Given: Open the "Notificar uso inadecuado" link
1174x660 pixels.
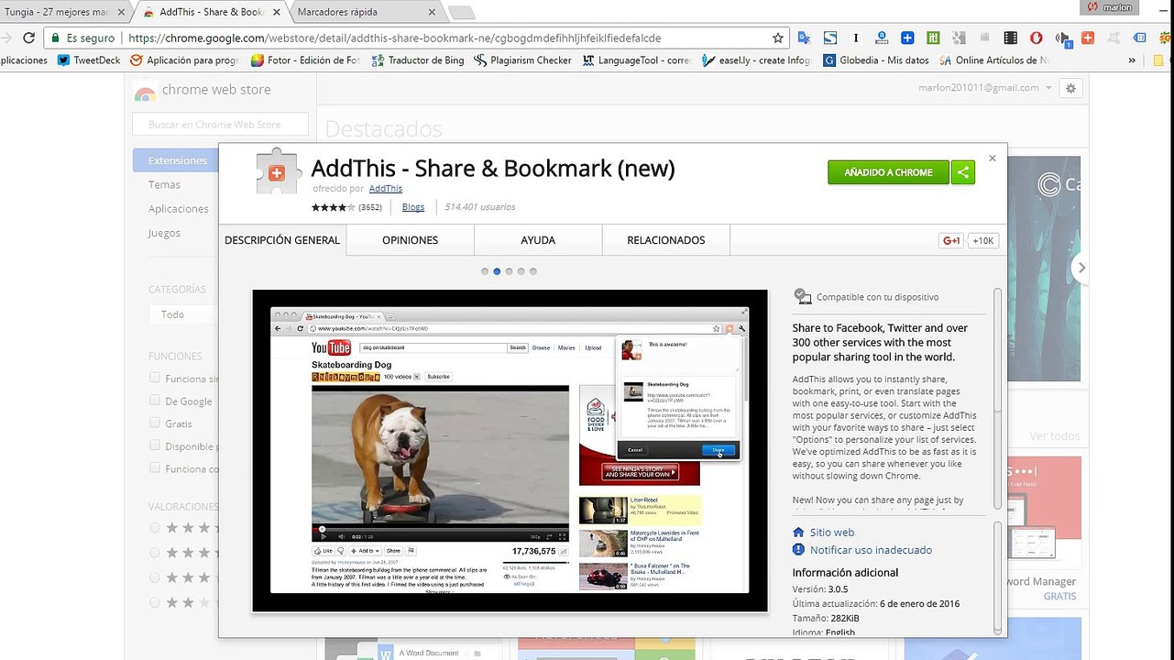Looking at the screenshot, I should pos(870,550).
